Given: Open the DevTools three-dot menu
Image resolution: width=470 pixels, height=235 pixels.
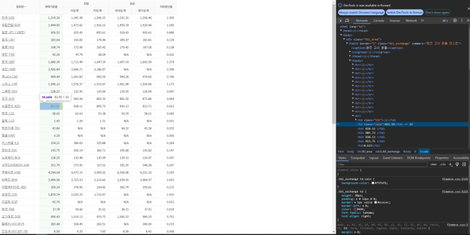Looking at the screenshot, I should [461, 21].
